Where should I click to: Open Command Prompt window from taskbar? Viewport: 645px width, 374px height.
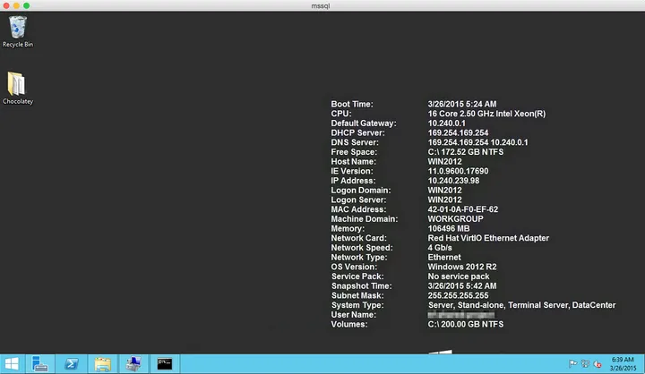[x=165, y=364]
